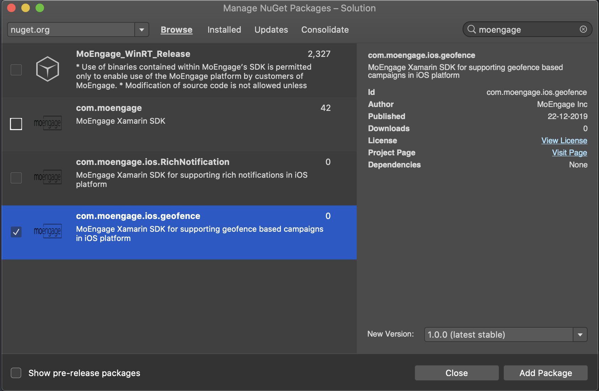This screenshot has height=391, width=599.
Task: Expand the New Version dropdown arrow
Action: 580,334
